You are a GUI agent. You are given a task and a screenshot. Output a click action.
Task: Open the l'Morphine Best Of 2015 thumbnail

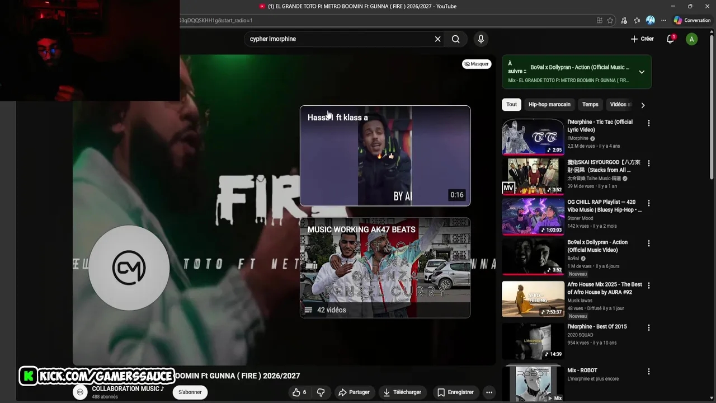pos(533,341)
